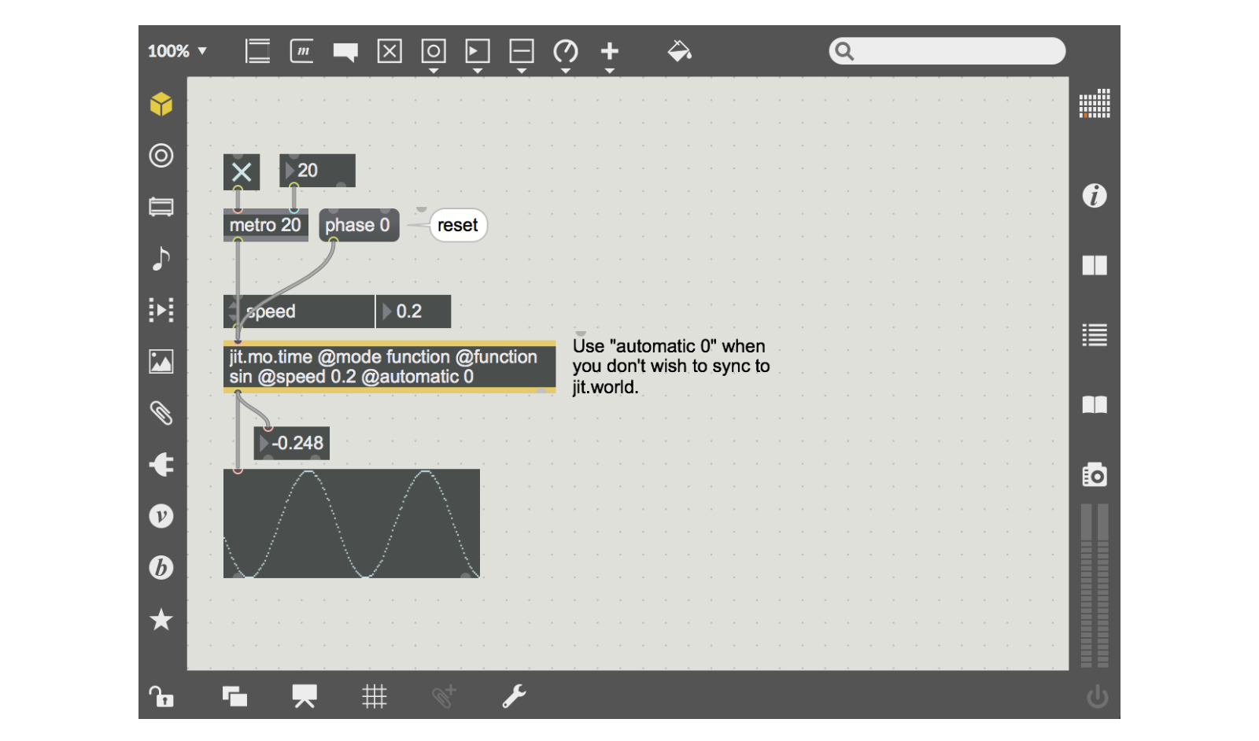Click the toolbar search field
Image resolution: width=1259 pixels, height=741 pixels.
pos(947,51)
